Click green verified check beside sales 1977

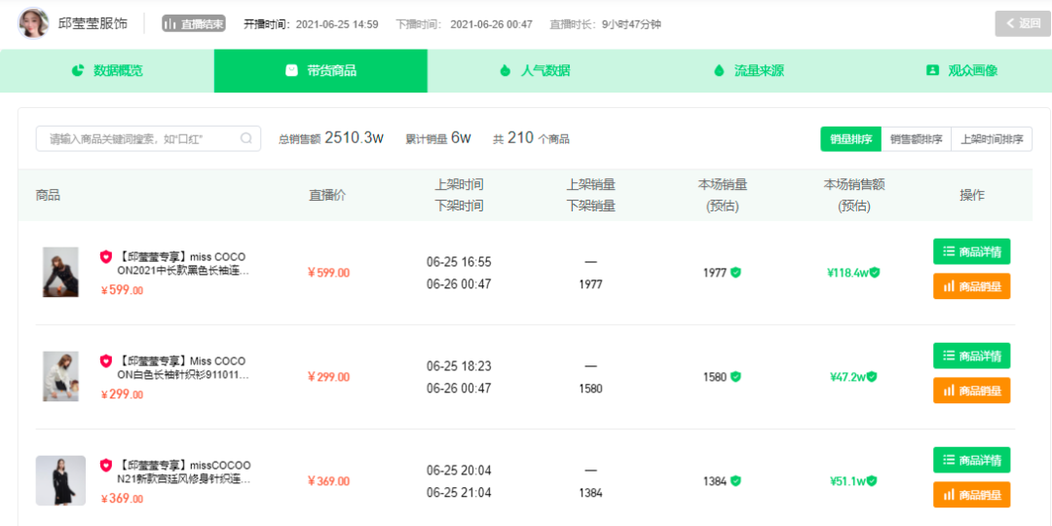pyautogui.click(x=736, y=273)
